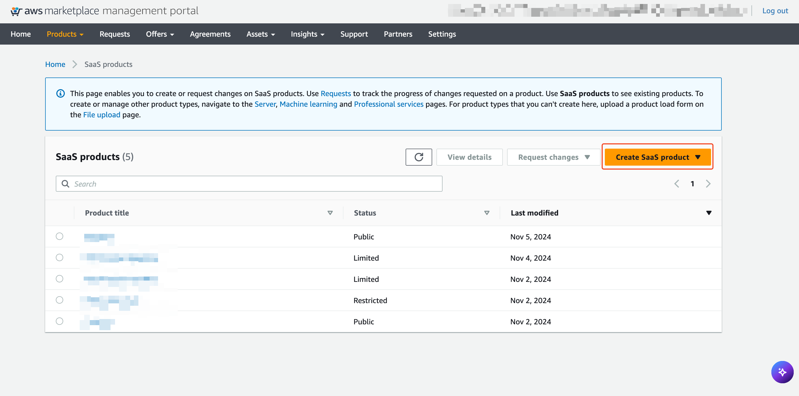Screen dimensions: 799x396
Task: Click the Status column header text
Action: pyautogui.click(x=365, y=213)
